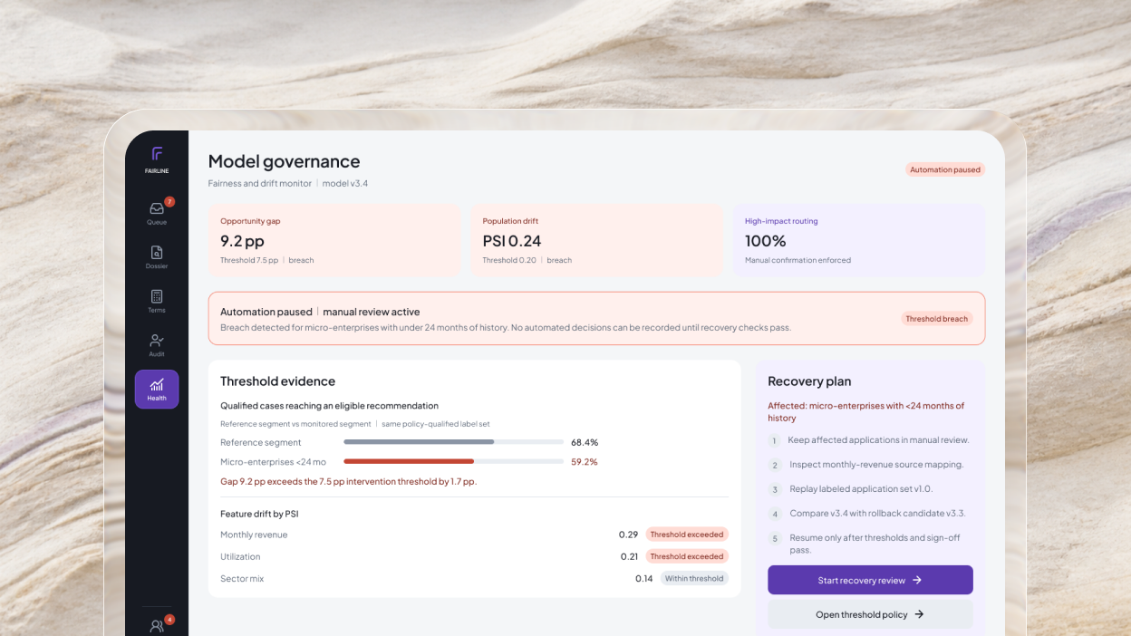This screenshot has height=636, width=1131.
Task: Open the team icon at sidebar bottom
Action: 157,626
